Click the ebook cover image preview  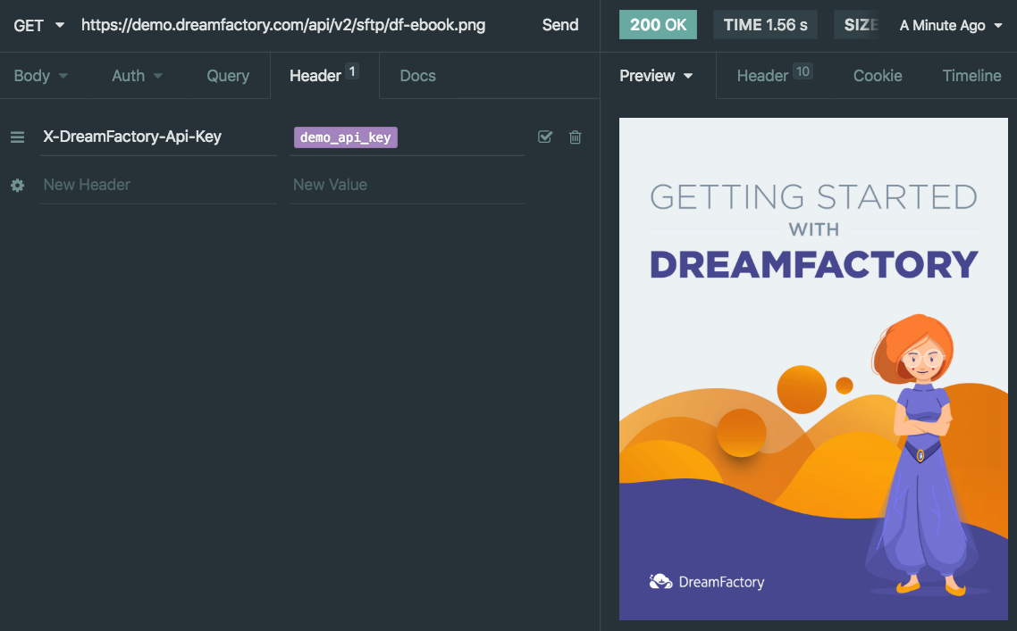point(813,369)
